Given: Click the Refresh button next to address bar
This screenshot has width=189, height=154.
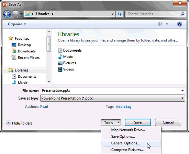Looking at the screenshot, I should click(x=119, y=14).
